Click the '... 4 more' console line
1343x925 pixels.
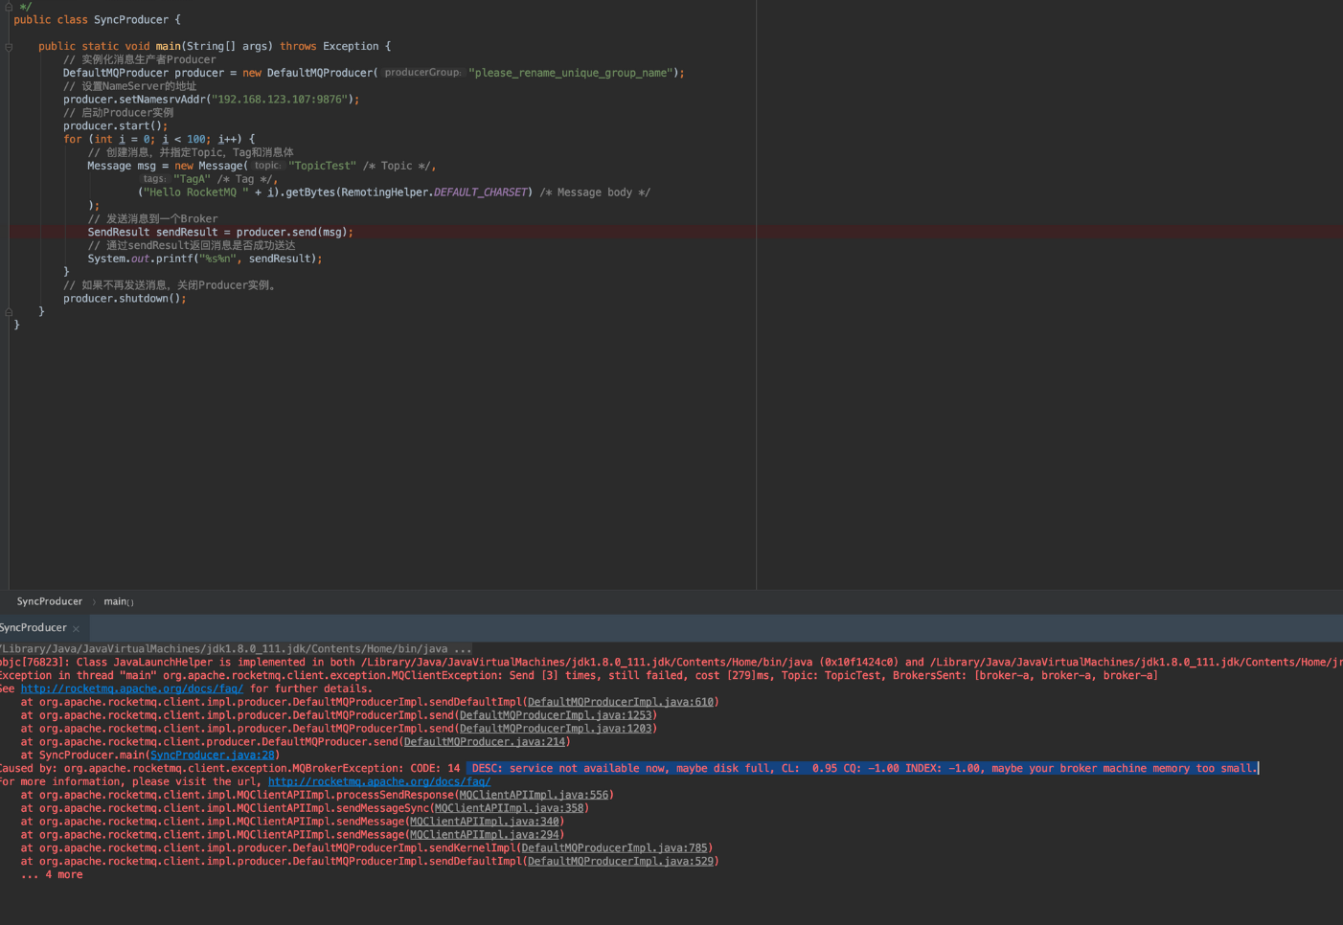coord(52,875)
